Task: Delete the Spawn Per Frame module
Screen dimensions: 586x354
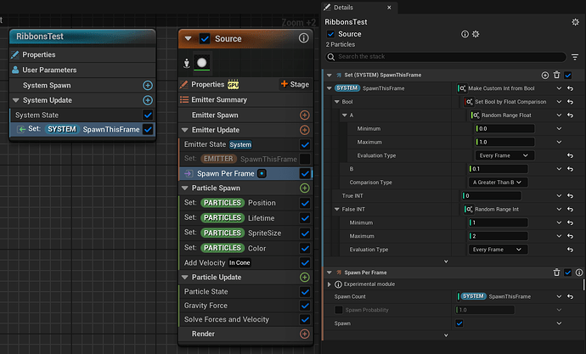Action: tap(556, 273)
